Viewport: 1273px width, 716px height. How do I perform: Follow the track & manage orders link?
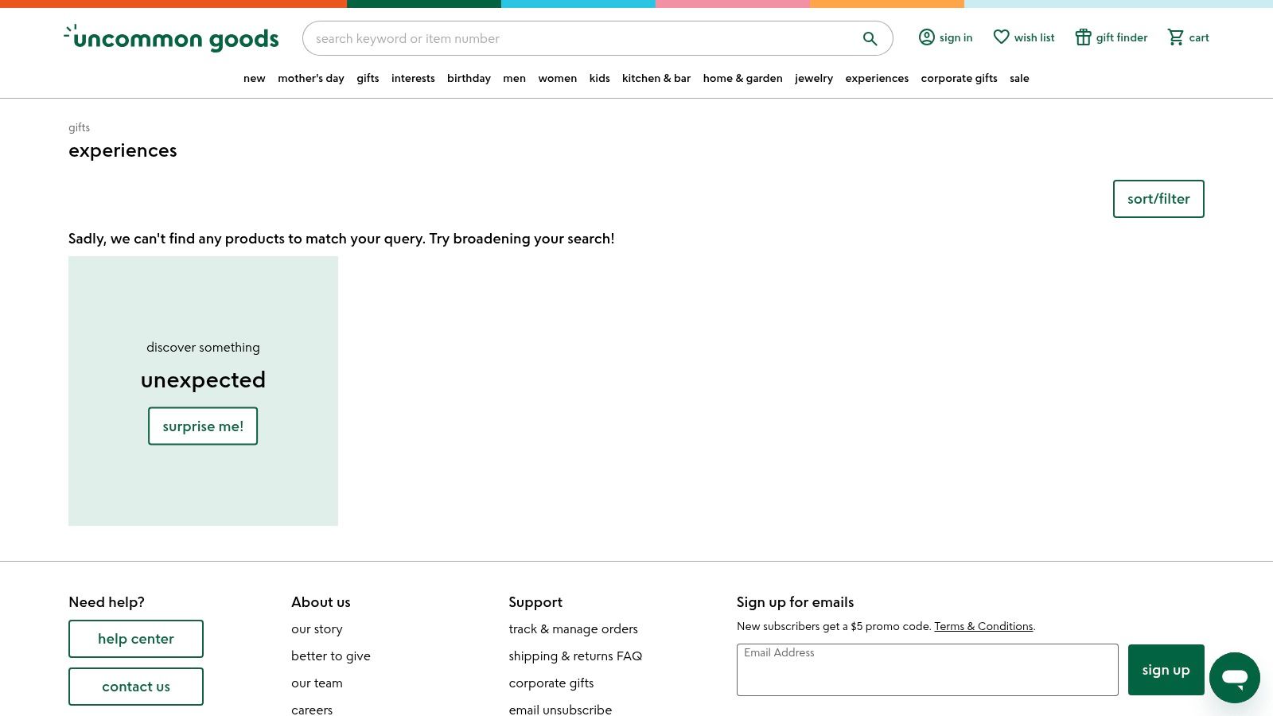[573, 628]
